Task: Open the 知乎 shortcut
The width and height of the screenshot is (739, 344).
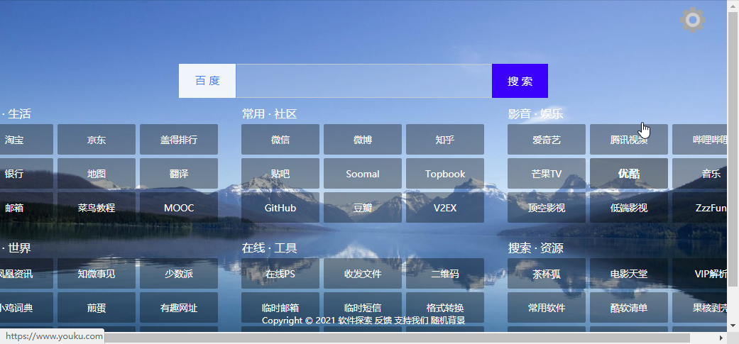Action: click(x=445, y=139)
